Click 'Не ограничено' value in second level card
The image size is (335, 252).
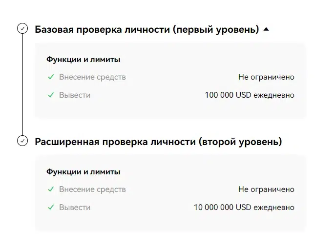pyautogui.click(x=266, y=189)
